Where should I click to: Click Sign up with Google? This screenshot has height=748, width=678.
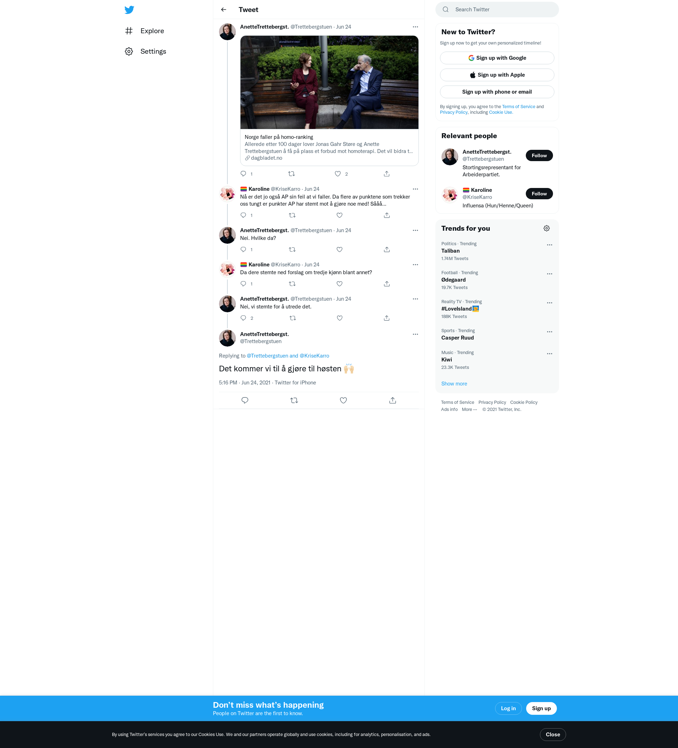[x=497, y=58]
